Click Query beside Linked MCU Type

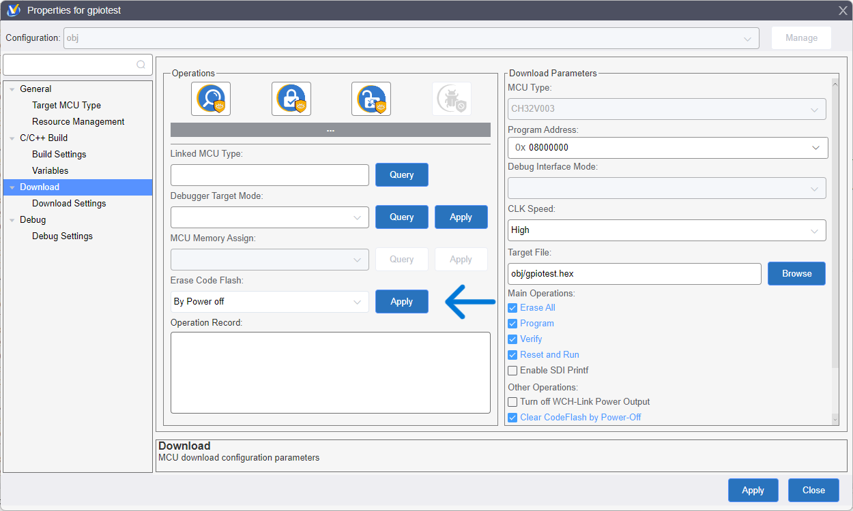coord(401,175)
